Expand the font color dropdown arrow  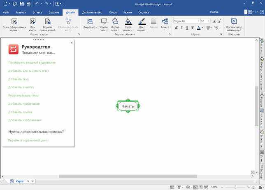(x=202, y=28)
